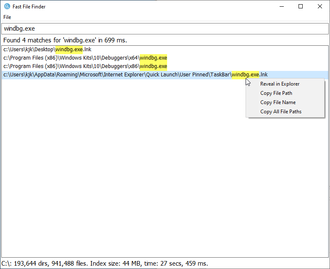Click highlighted windbg.exe in the x64 result
Image resolution: width=330 pixels, height=269 pixels.
[153, 58]
